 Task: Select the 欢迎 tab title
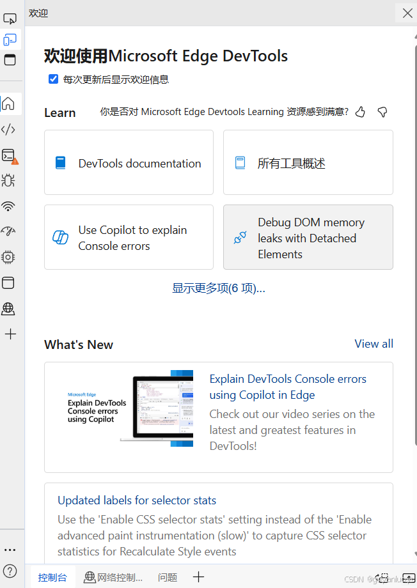(38, 13)
